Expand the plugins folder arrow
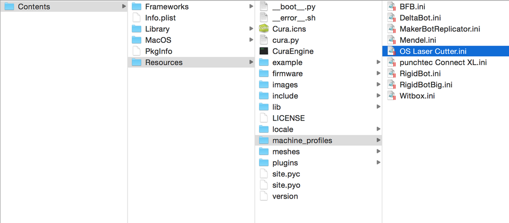Viewport: 509px width, 223px height. pos(378,163)
